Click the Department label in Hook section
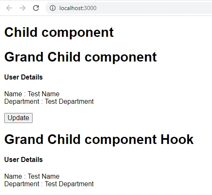Viewport: 212px width, 195px height. (22, 184)
